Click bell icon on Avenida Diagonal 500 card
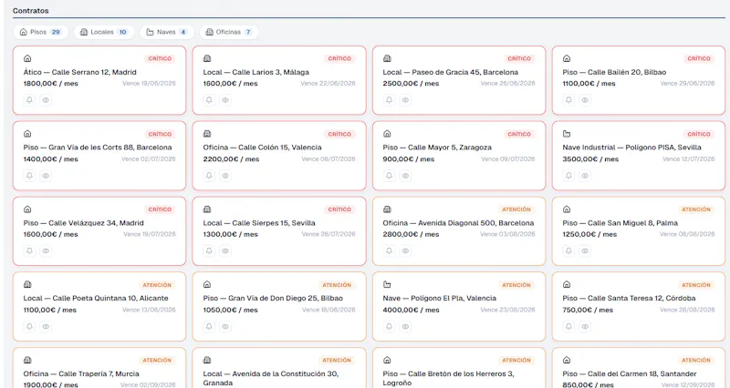The height and width of the screenshot is (388, 730). click(390, 250)
